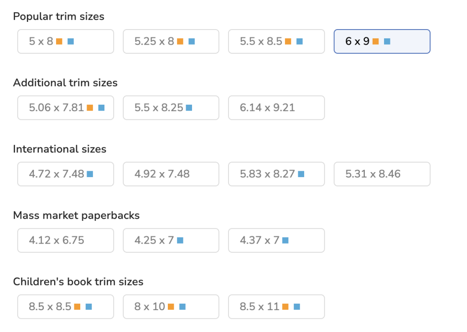This screenshot has width=467, height=332.
Task: Choose the 5.25 x 8 trim size
Action: pyautogui.click(x=171, y=41)
